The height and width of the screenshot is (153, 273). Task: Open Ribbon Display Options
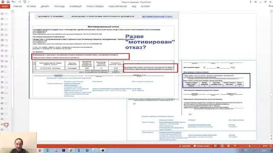(x=256, y=2)
